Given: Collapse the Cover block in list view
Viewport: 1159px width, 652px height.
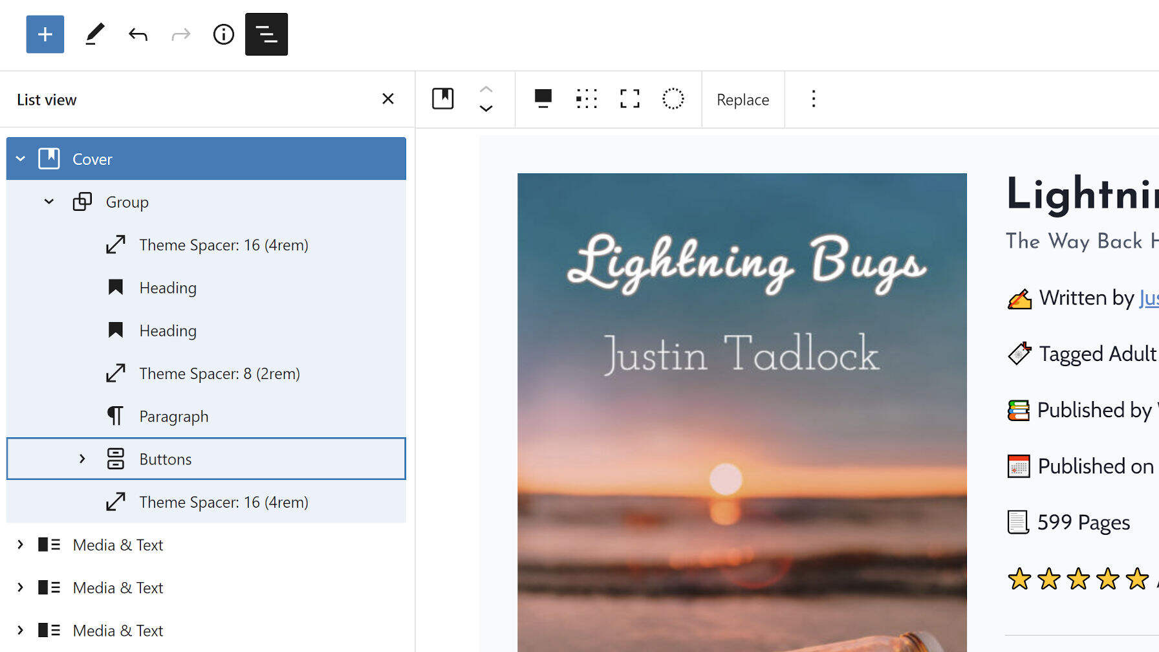Looking at the screenshot, I should [x=21, y=158].
